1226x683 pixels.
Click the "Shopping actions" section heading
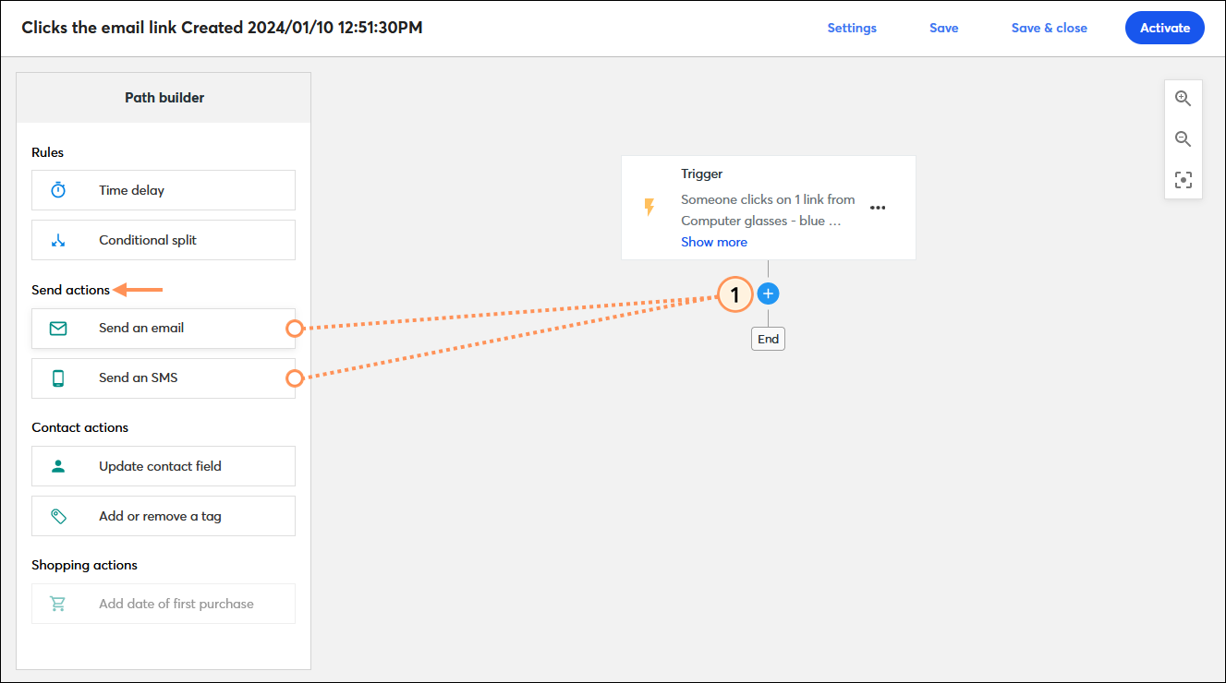(x=84, y=565)
